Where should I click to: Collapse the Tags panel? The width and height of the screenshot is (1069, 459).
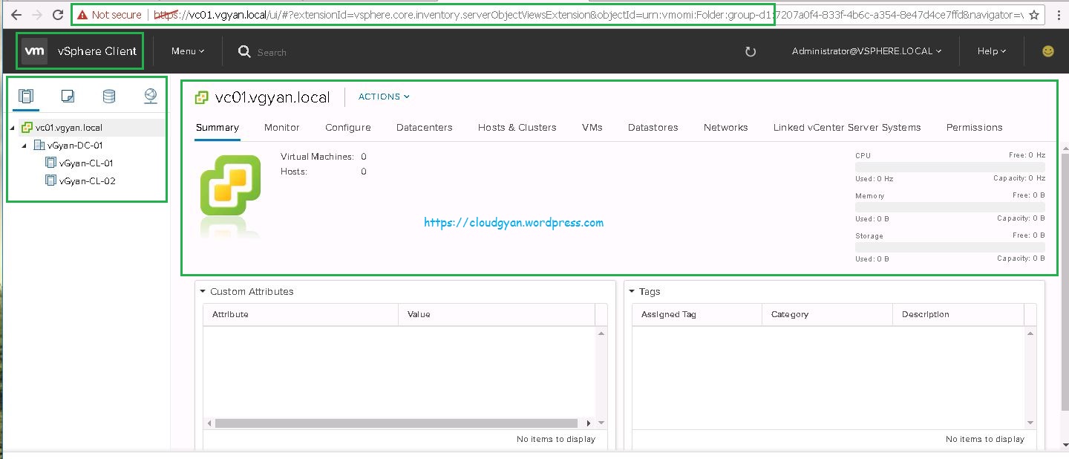point(632,292)
